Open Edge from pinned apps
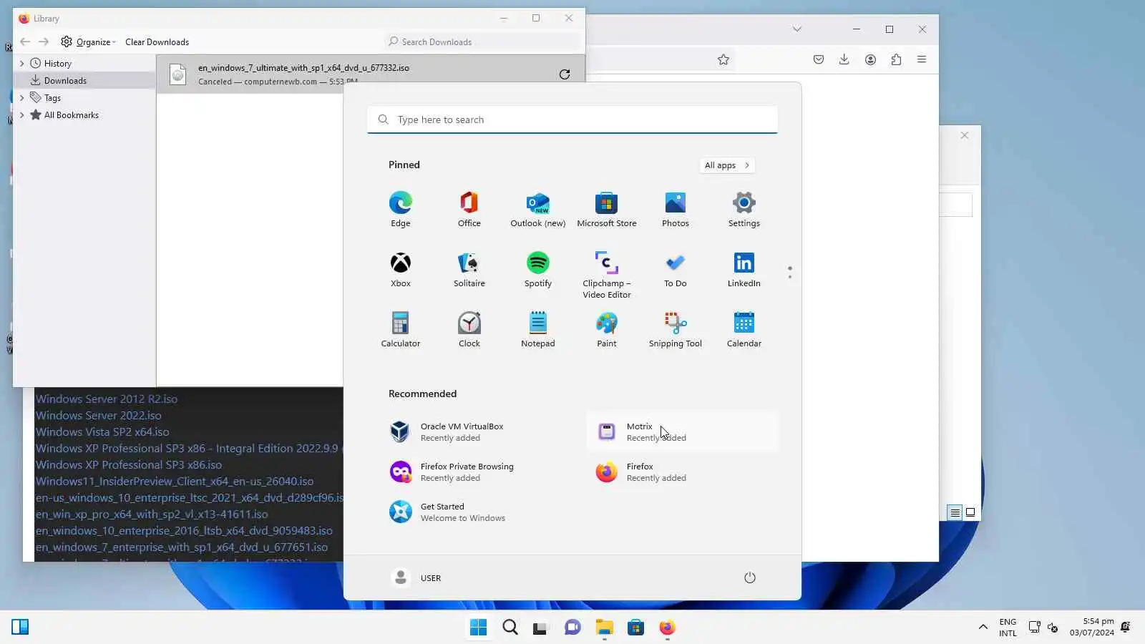Image resolution: width=1145 pixels, height=644 pixels. (x=401, y=209)
